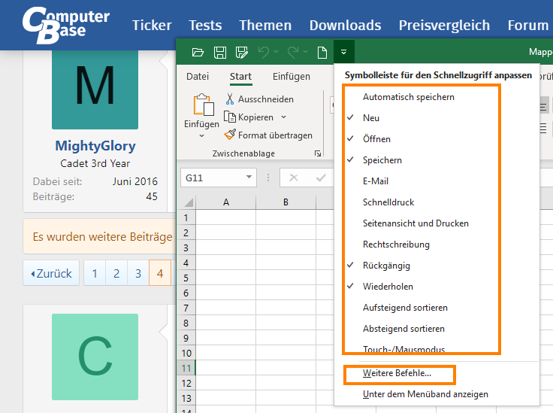Open the Quick Access Toolbar customize dropdown
The width and height of the screenshot is (553, 413).
tap(344, 52)
